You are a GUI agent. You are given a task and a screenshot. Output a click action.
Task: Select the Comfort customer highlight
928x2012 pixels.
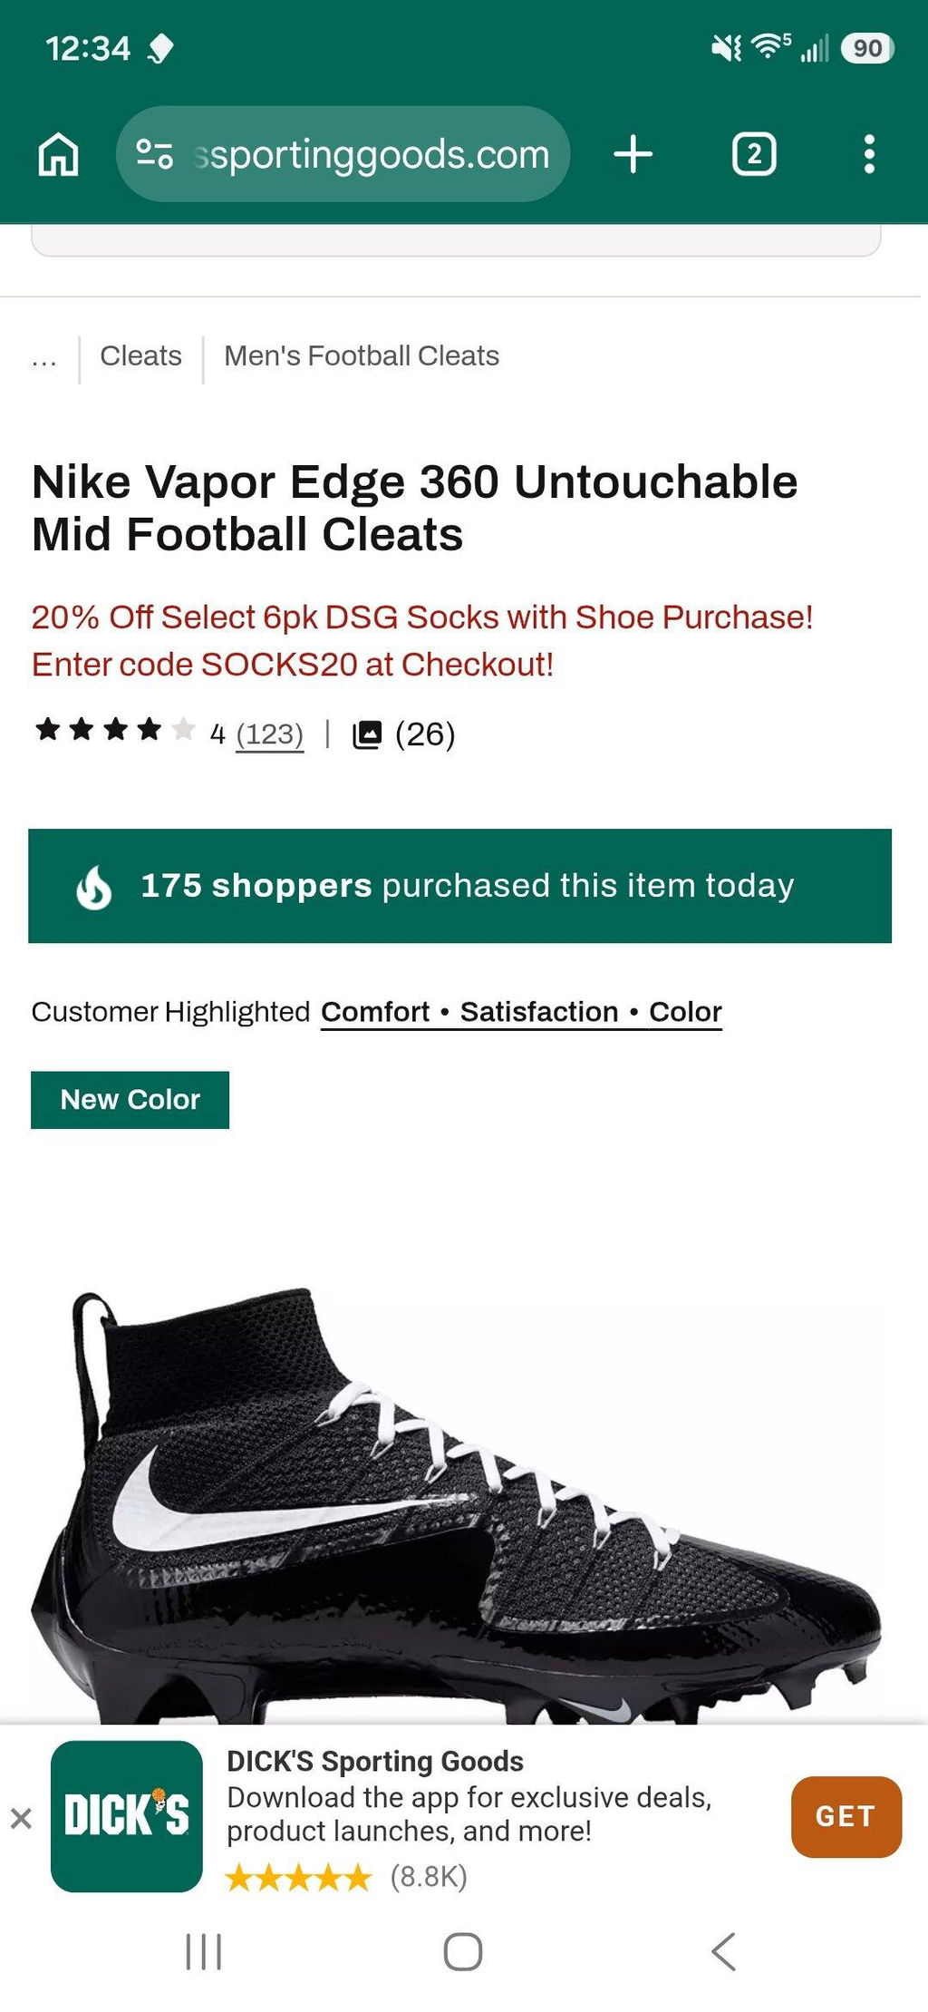pyautogui.click(x=375, y=1012)
